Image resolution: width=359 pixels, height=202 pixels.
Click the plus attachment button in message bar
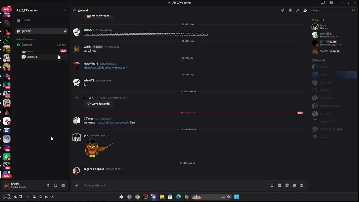pyautogui.click(x=77, y=185)
